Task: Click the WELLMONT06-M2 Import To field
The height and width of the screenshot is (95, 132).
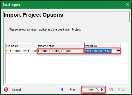Action: click(x=101, y=51)
